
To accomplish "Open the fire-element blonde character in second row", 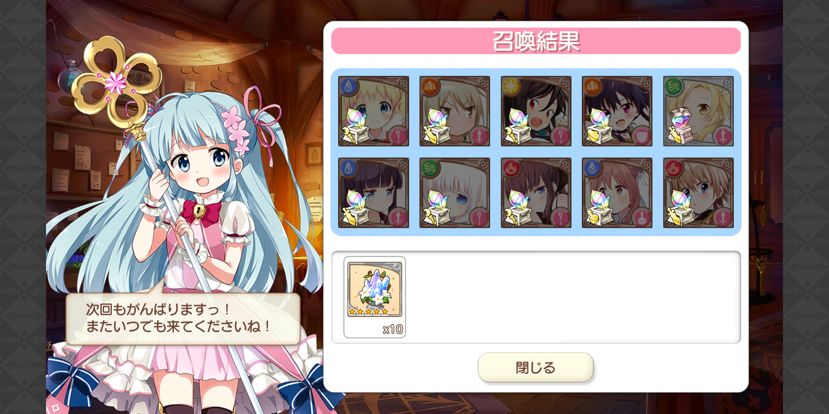I will click(699, 193).
